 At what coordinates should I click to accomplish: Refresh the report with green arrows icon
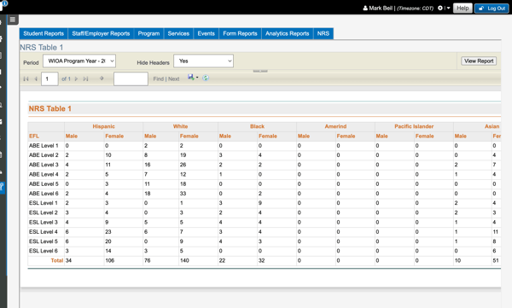(x=206, y=78)
